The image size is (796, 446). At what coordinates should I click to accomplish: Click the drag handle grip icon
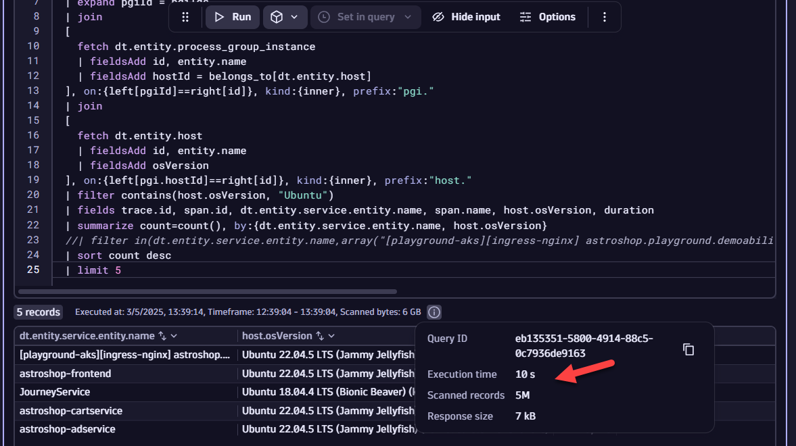click(x=185, y=18)
